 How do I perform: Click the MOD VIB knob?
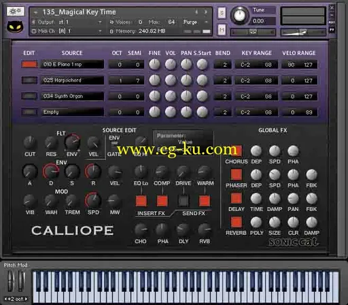[30, 201]
